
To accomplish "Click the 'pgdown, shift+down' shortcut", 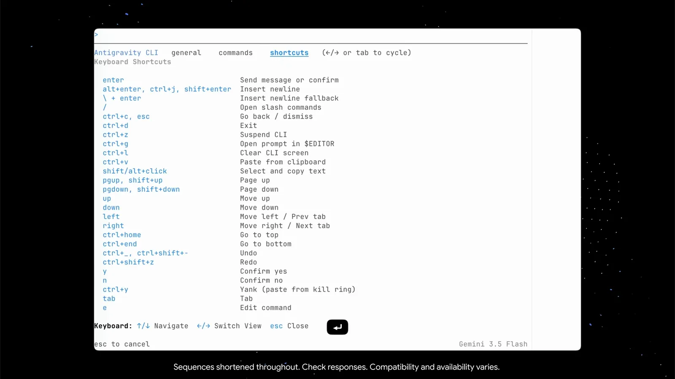I will 141,189.
